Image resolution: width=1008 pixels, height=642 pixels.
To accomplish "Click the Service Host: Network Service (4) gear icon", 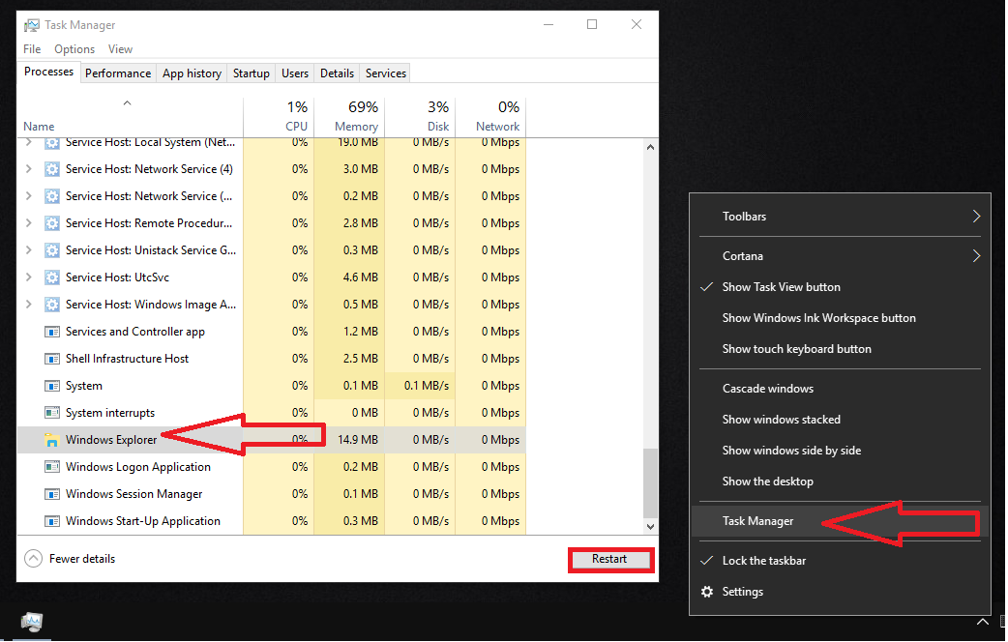I will tap(52, 169).
